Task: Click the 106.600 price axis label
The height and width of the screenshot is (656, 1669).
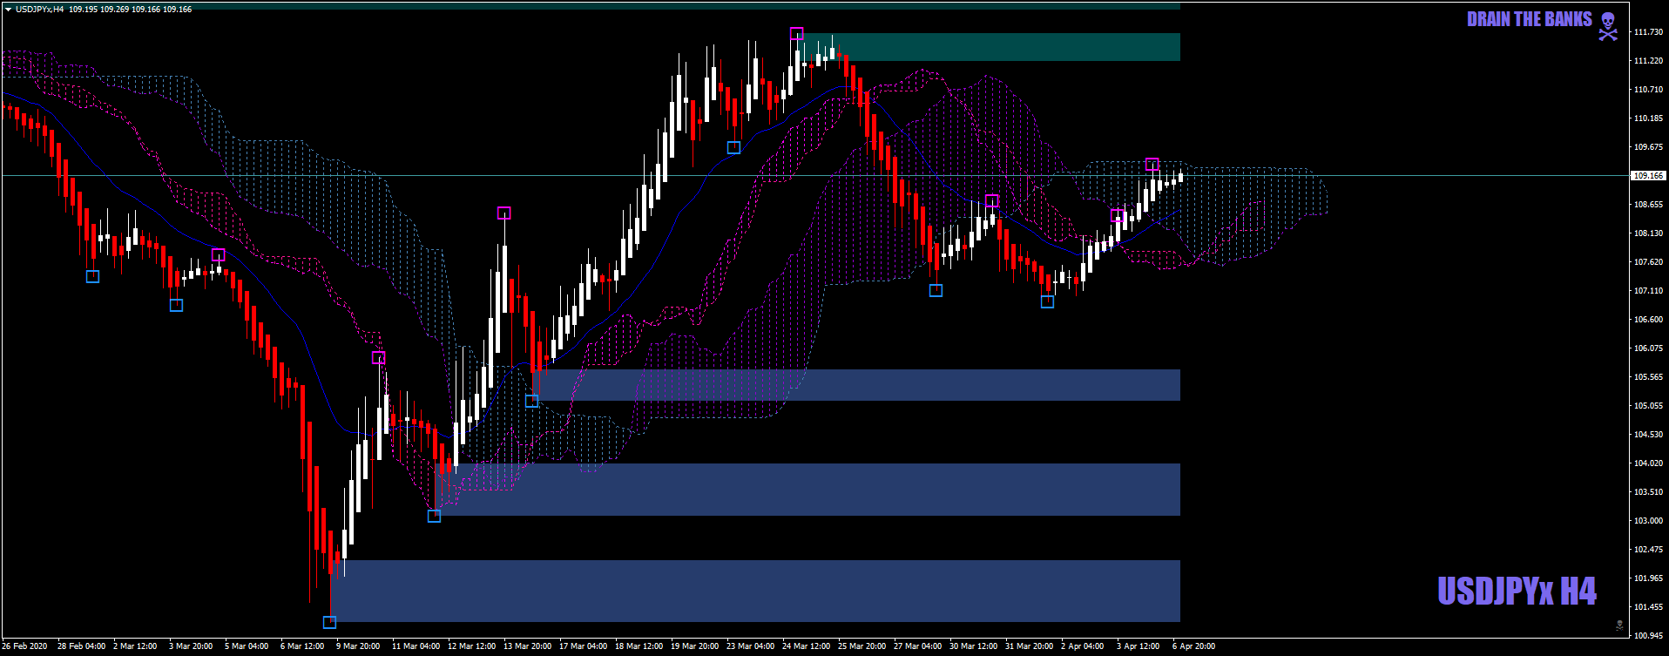Action: [1649, 320]
